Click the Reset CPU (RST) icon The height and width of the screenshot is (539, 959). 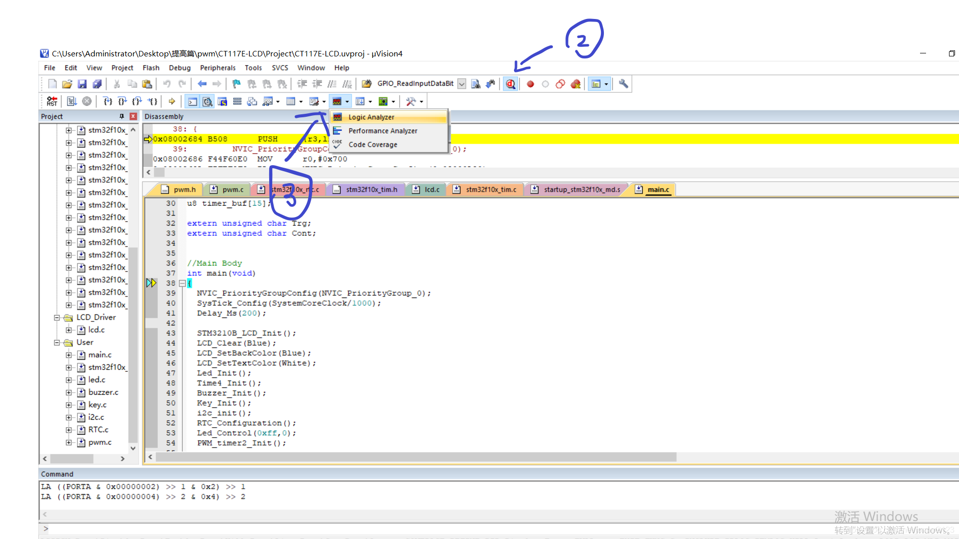click(52, 101)
